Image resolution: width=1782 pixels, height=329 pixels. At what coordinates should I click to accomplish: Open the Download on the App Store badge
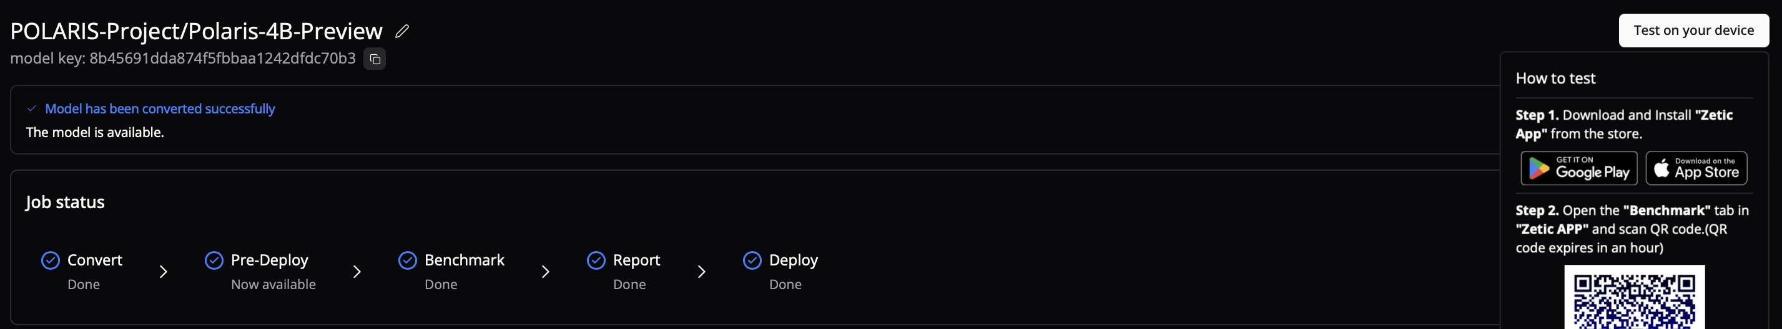tap(1696, 168)
